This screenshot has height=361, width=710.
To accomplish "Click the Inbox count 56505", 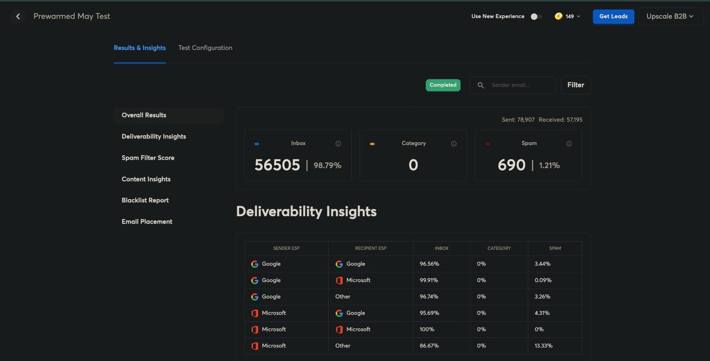I will pos(277,165).
